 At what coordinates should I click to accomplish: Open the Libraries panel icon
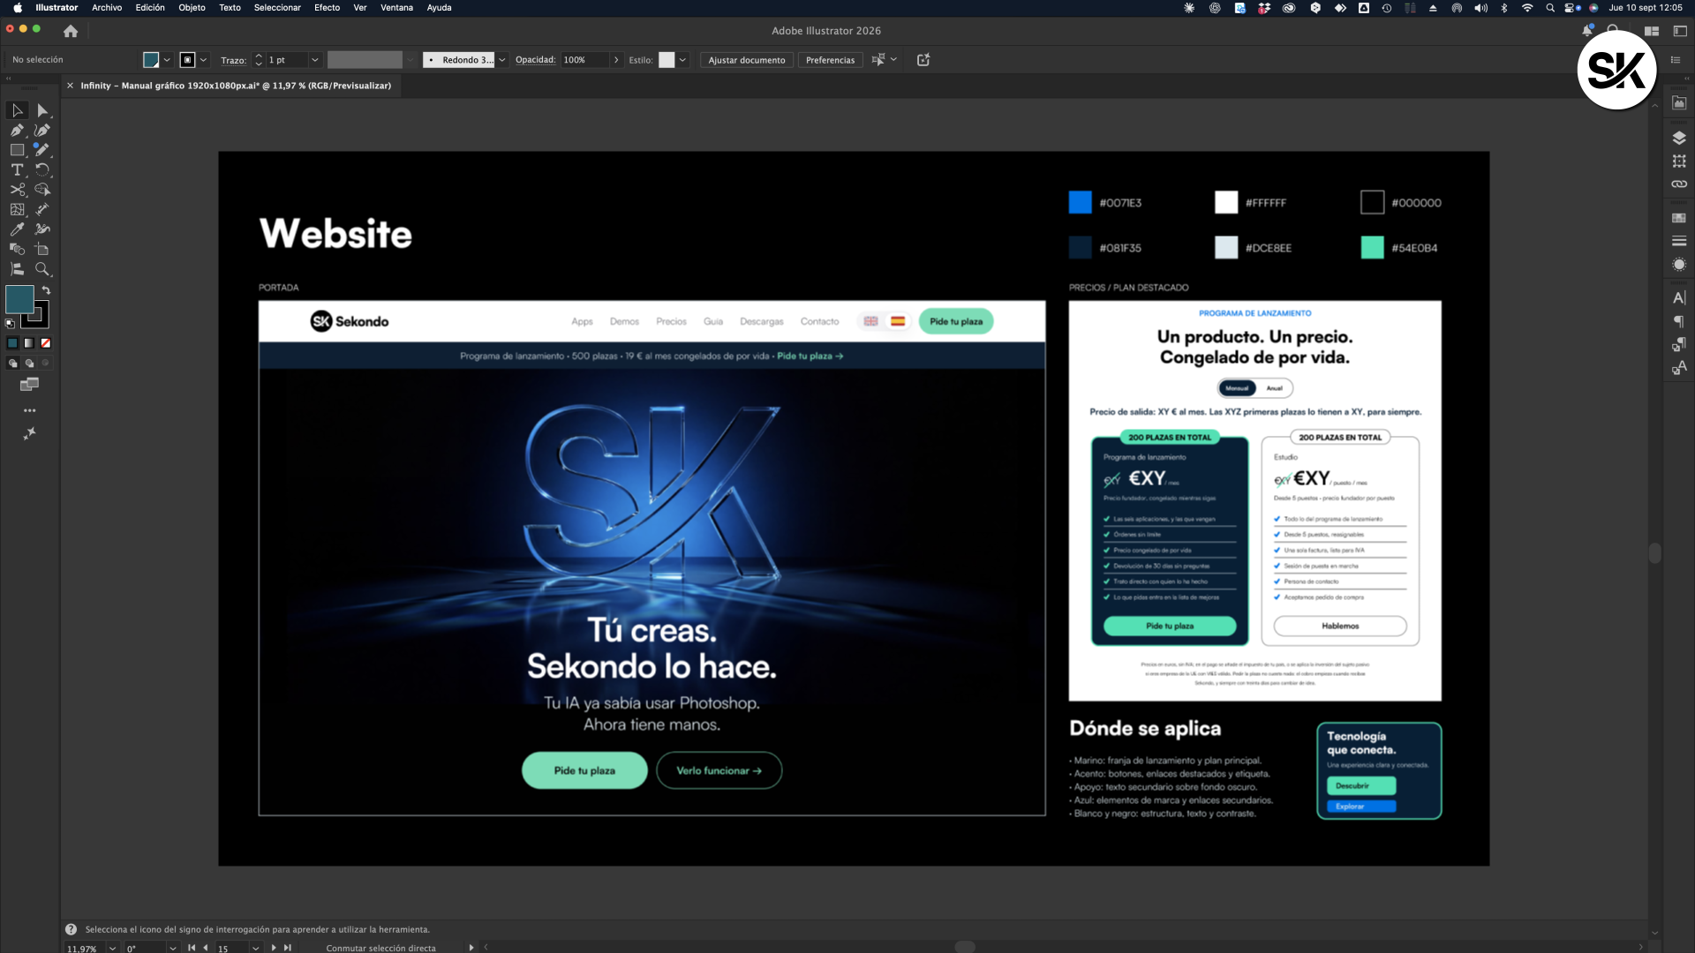[x=1679, y=103]
